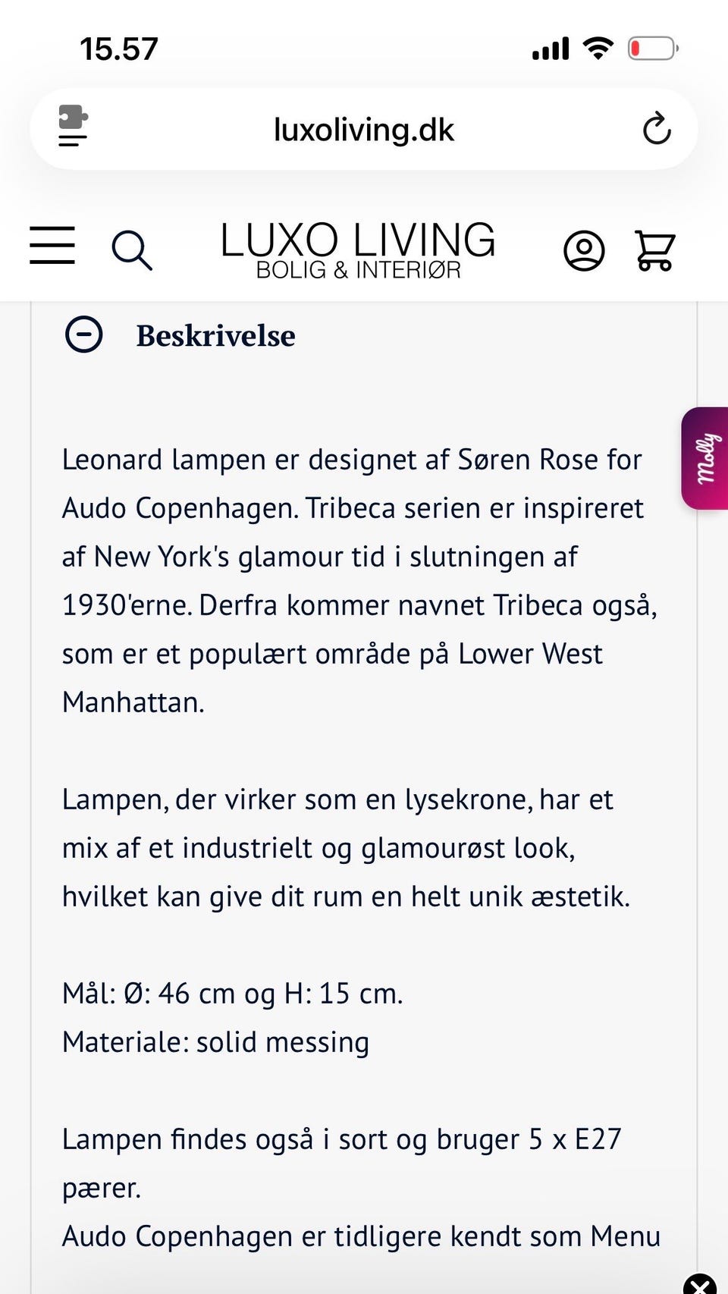
Task: Tap the Beskrivelse heading
Action: point(216,336)
